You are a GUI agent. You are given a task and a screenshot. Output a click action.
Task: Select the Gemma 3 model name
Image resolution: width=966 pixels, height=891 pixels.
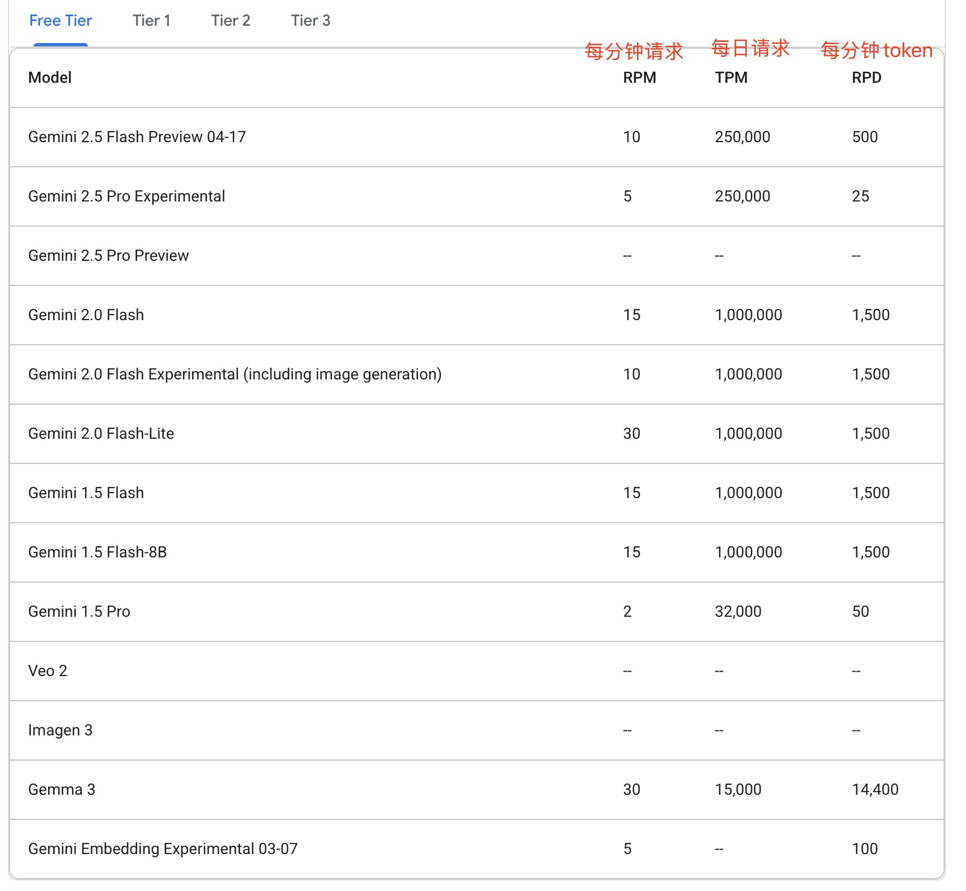click(x=62, y=789)
